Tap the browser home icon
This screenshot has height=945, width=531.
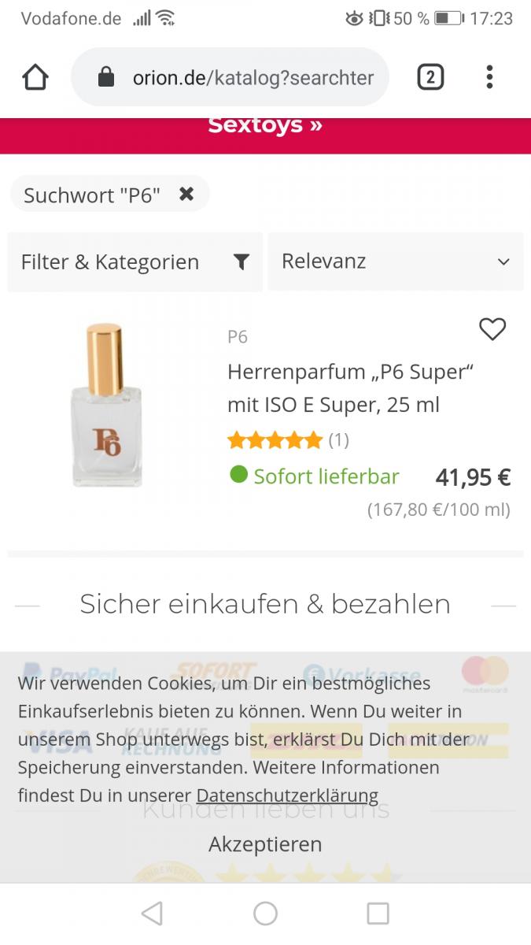35,77
